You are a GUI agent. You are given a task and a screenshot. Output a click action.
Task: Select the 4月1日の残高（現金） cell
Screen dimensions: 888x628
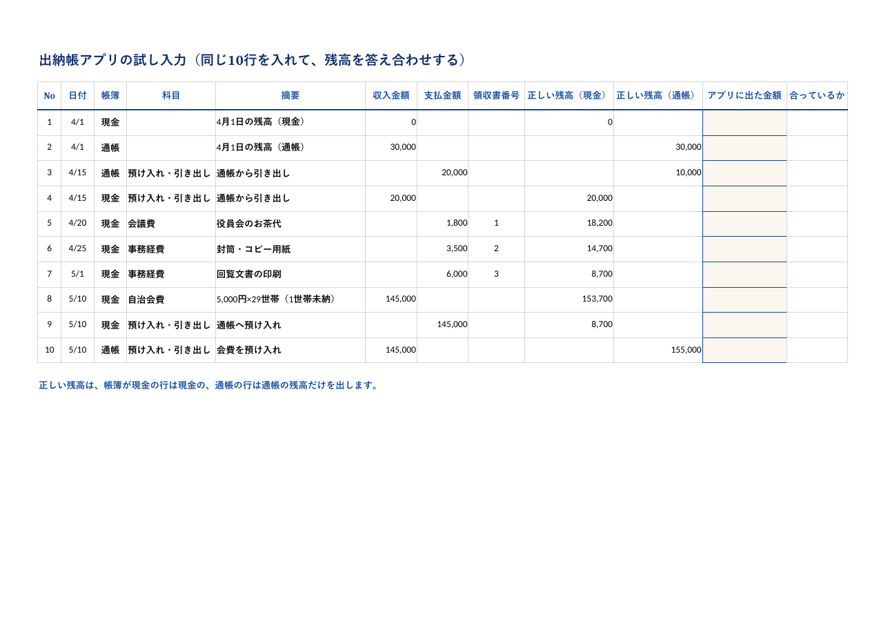coord(290,123)
